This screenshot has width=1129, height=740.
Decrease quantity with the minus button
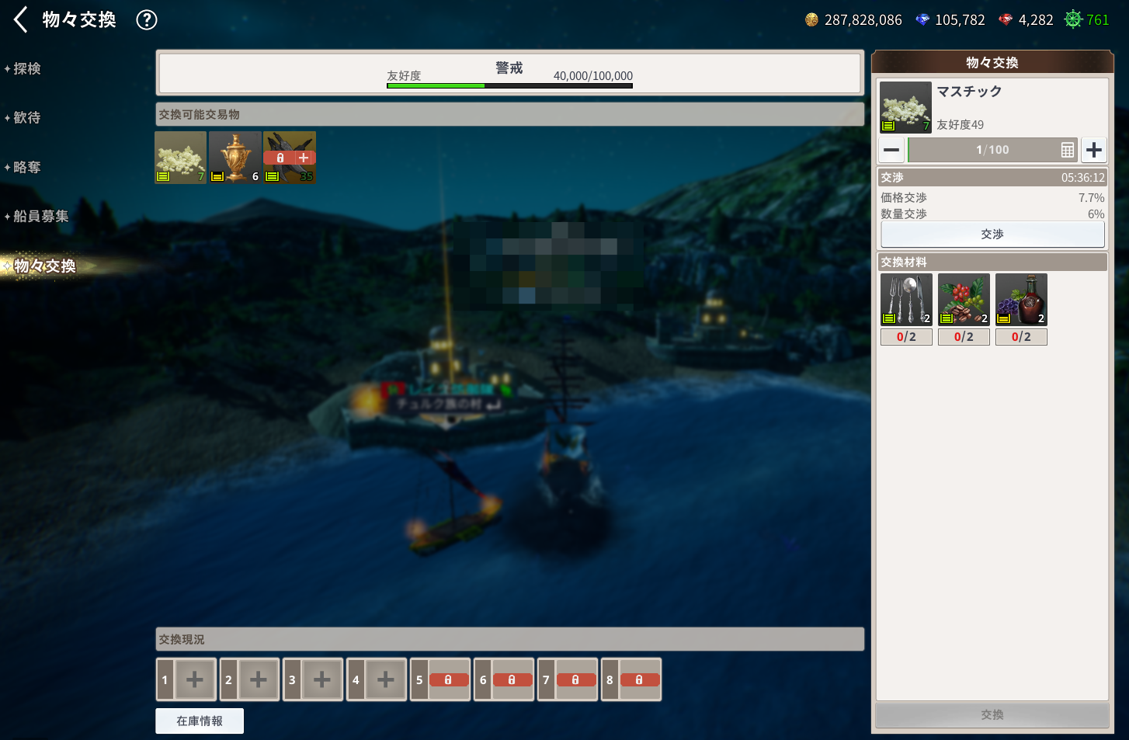891,150
